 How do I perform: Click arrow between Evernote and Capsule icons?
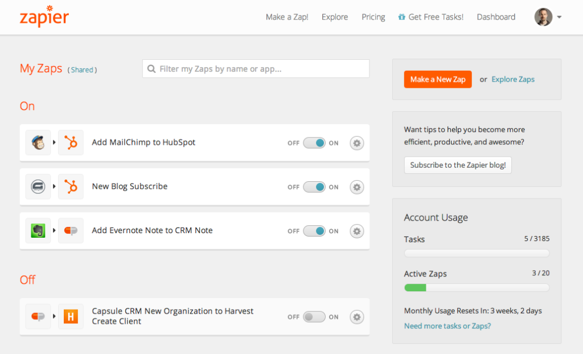54,230
